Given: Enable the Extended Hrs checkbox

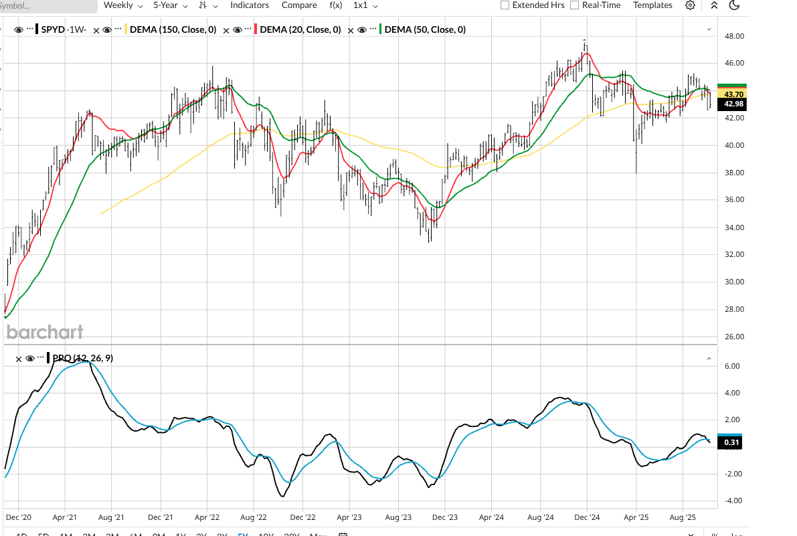Looking at the screenshot, I should click(505, 5).
